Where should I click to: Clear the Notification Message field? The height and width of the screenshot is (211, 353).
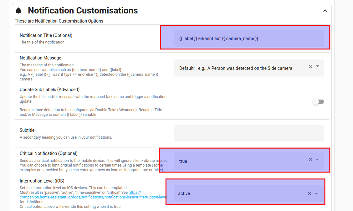[x=310, y=66]
